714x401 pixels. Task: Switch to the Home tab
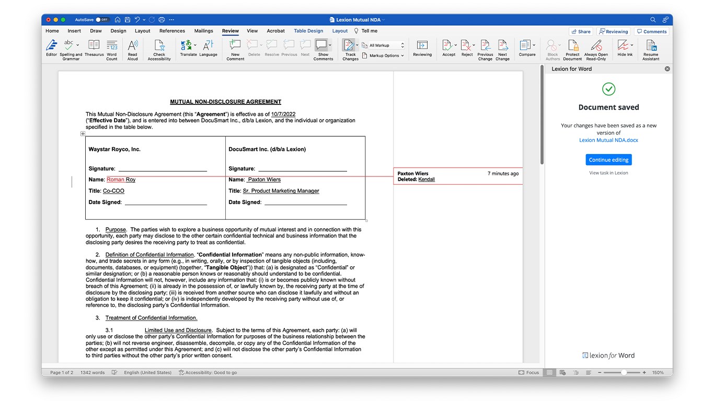click(52, 31)
